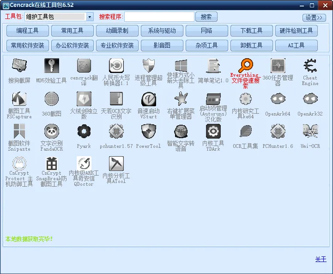This screenshot has height=274, width=333.
Task: Switch to 动画录制 category
Action: (117, 30)
